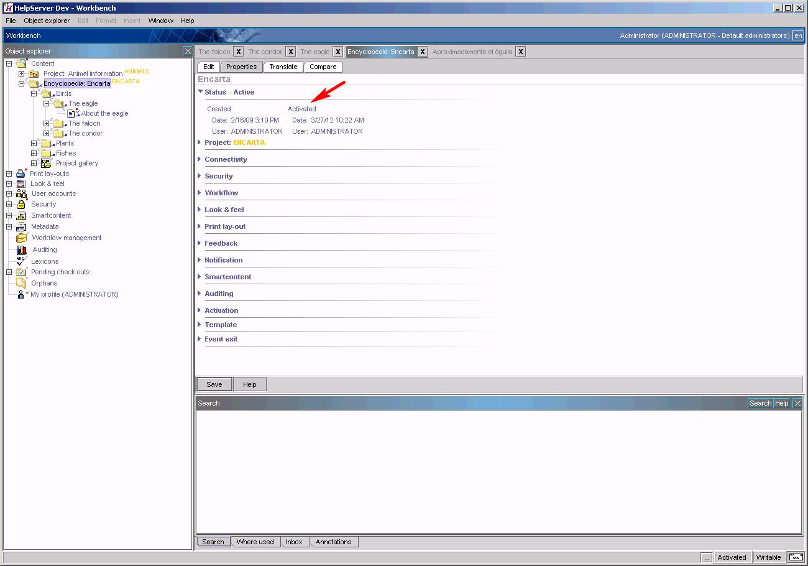Image resolution: width=808 pixels, height=566 pixels.
Task: Expand the Print lay-out section
Action: click(x=200, y=226)
